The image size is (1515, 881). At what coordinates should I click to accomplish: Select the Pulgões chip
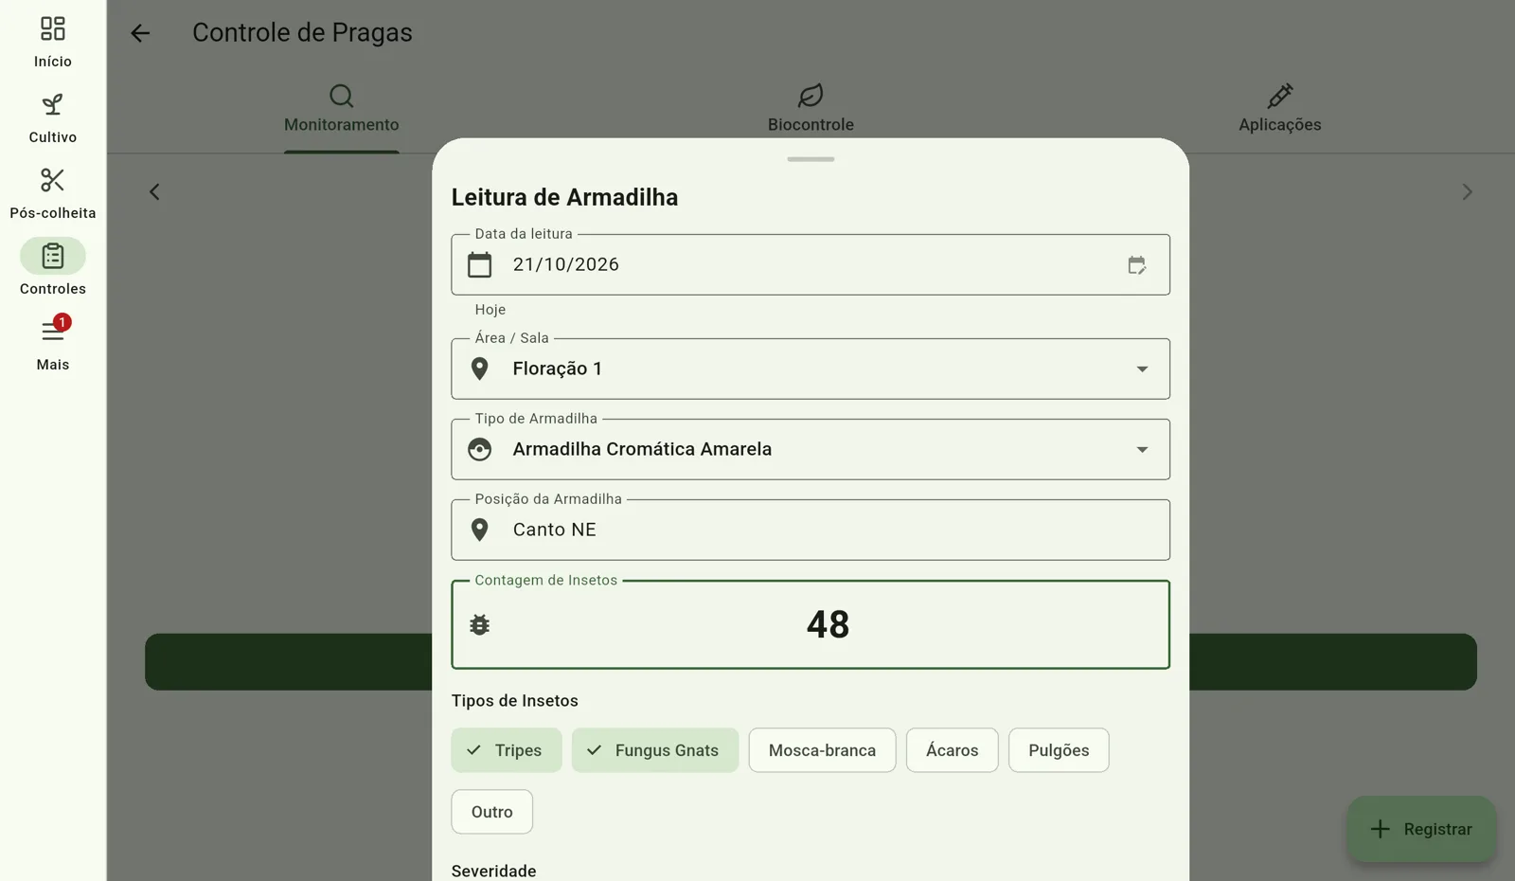[1059, 750]
